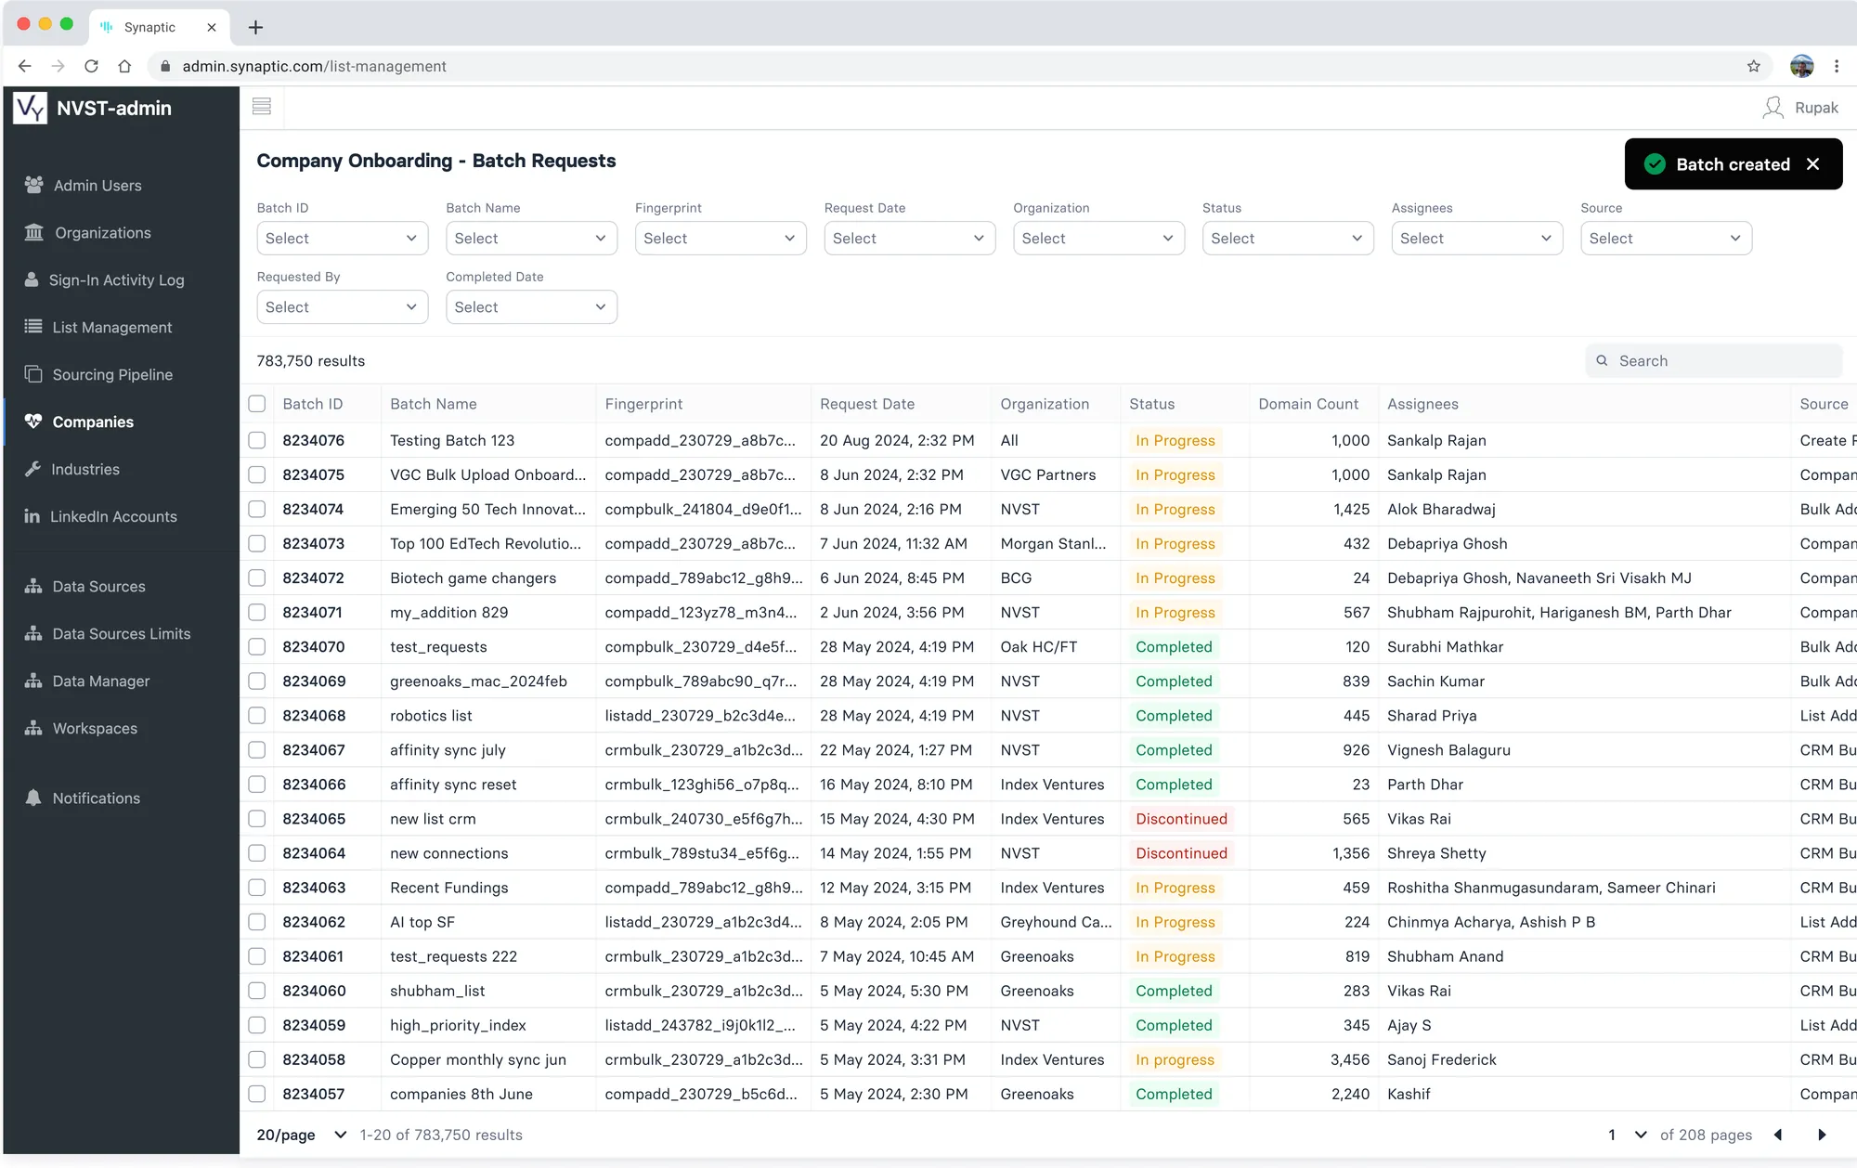Screen dimensions: 1857x1168
Task: Toggle the select-all checkbox in the table header
Action: click(257, 404)
